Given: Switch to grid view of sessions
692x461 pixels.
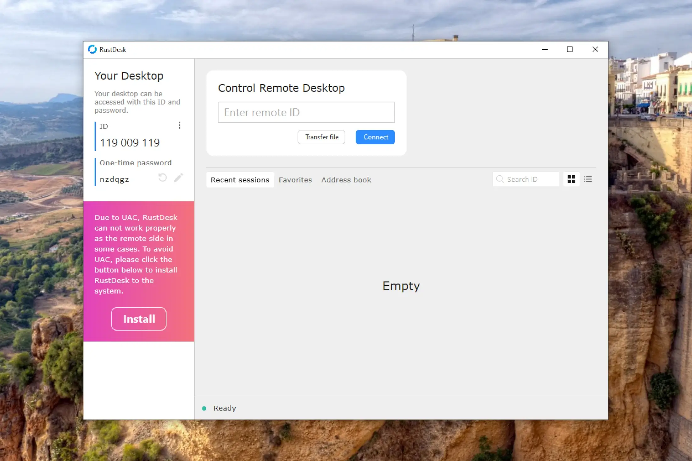Looking at the screenshot, I should click(571, 179).
